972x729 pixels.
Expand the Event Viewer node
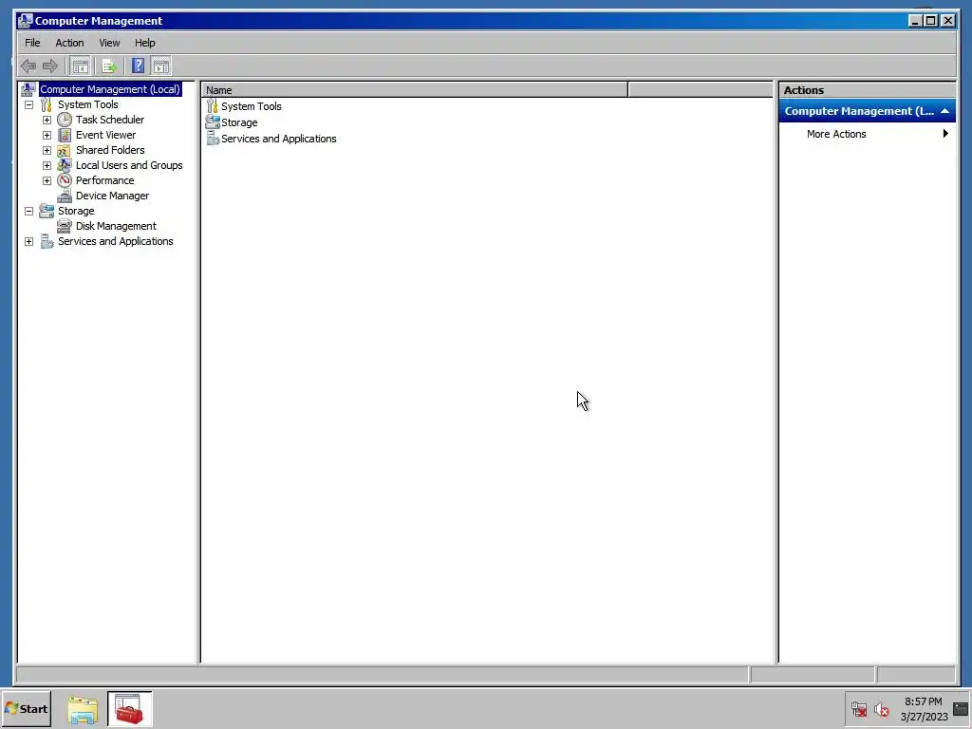pyautogui.click(x=47, y=135)
